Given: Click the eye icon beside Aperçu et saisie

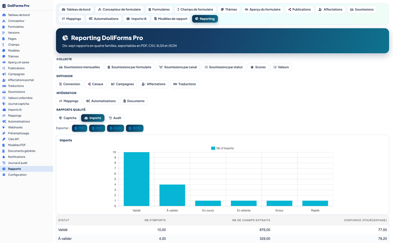Looking at the screenshot, I should click(4, 62).
